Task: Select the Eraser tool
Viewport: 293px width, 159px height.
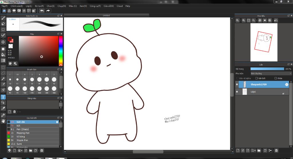Action: tap(3, 24)
